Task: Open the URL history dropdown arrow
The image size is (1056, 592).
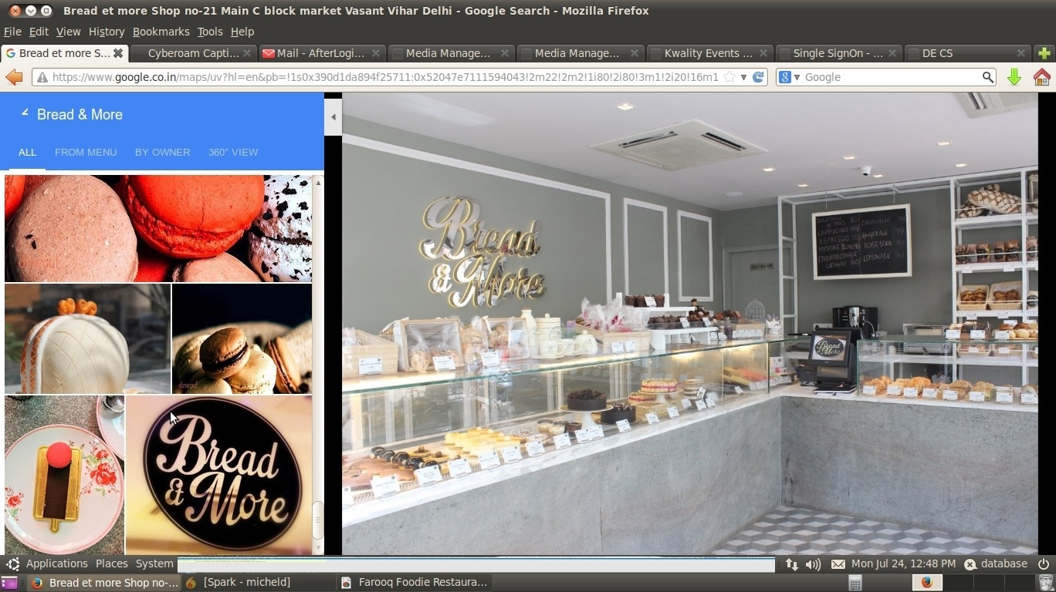Action: (x=743, y=77)
